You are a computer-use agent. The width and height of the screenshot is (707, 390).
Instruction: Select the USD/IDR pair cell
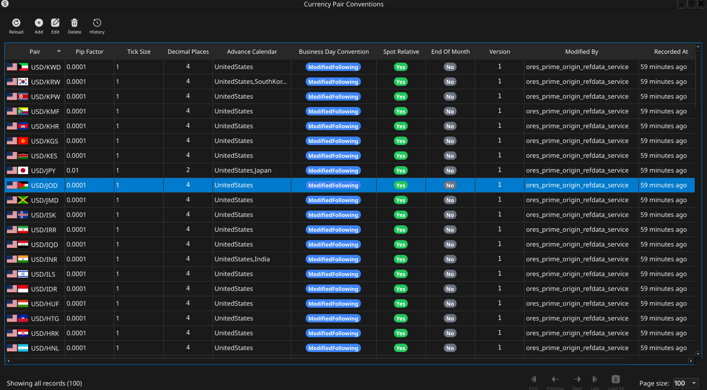point(35,289)
